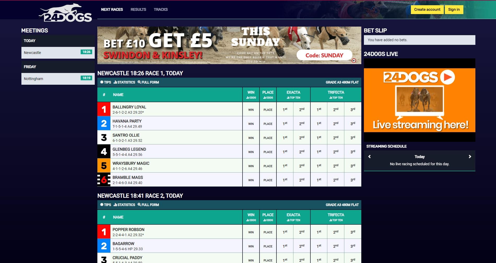
Task: Click trap 6 striped badge for Bramble Mags
Action: [104, 180]
